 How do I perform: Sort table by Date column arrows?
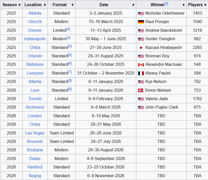point(133,5)
